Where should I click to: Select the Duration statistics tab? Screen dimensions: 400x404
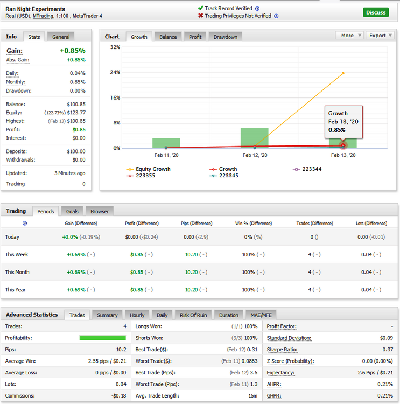point(228,315)
